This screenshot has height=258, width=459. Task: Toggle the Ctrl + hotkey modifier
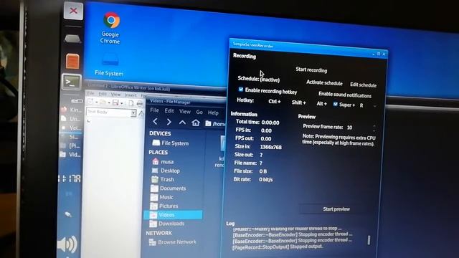274,102
